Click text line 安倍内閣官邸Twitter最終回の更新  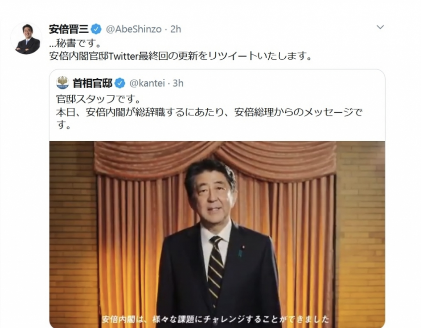[181, 56]
